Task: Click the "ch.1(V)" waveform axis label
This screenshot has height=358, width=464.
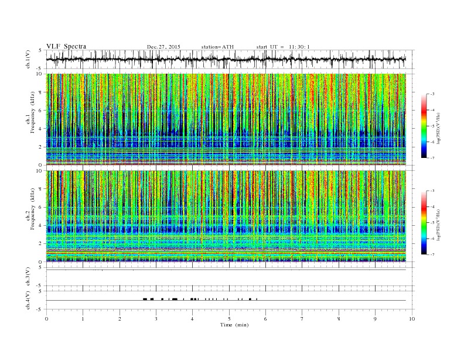Action: (x=28, y=59)
